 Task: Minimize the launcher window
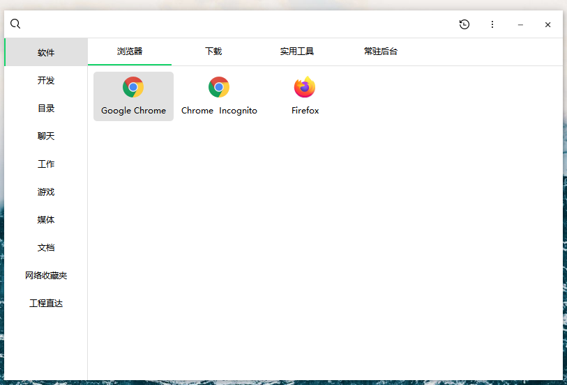[520, 24]
